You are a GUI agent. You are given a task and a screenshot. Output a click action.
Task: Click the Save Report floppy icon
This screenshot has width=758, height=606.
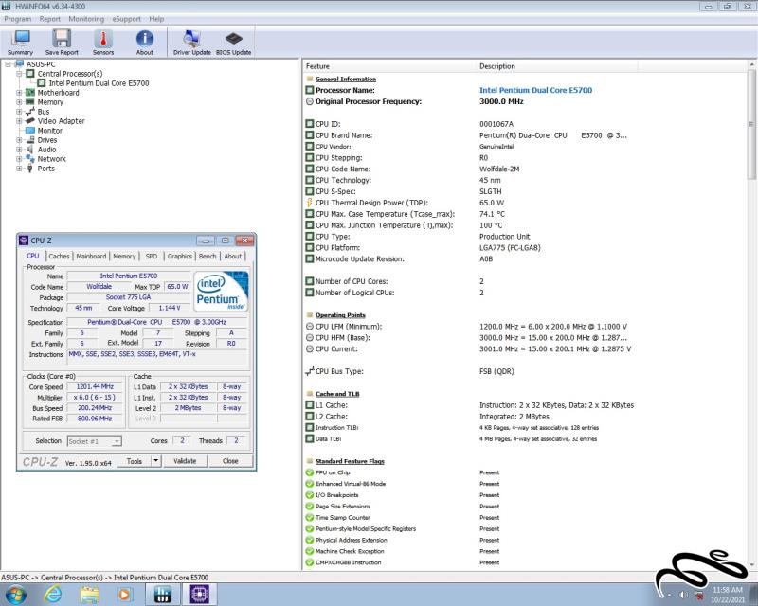pos(62,42)
